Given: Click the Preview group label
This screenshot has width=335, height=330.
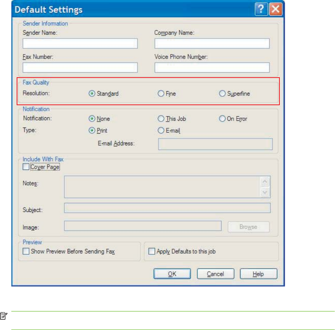Looking at the screenshot, I should [32, 242].
